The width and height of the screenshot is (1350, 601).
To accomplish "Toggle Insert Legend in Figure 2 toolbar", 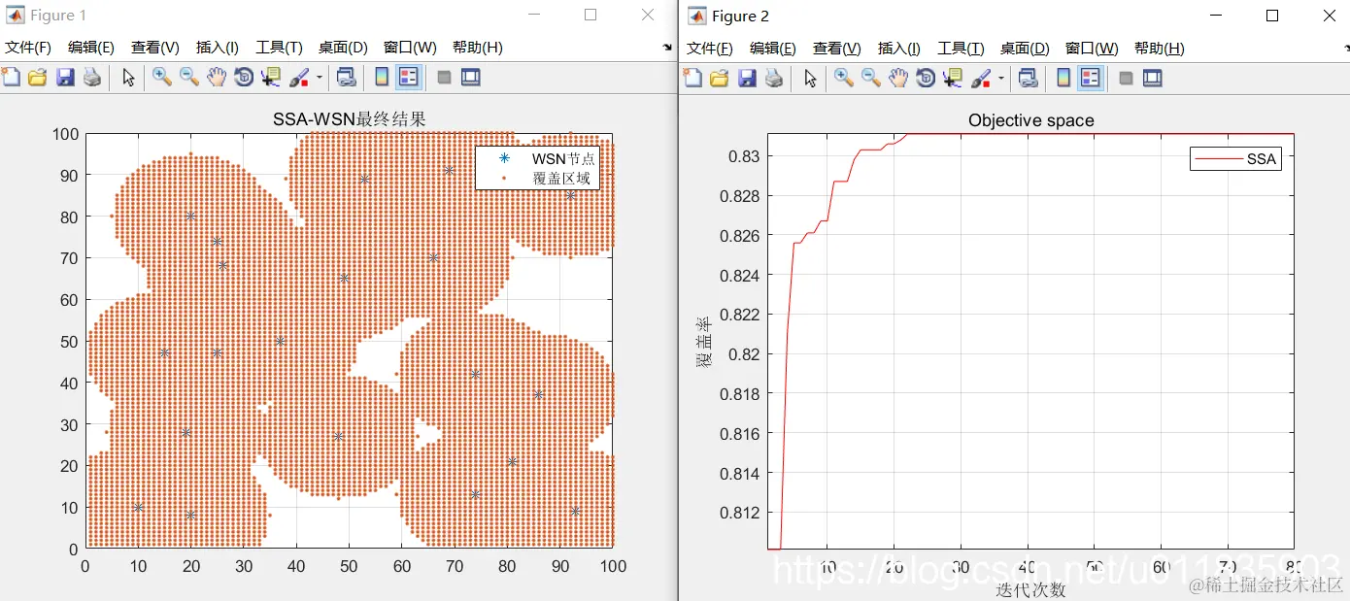I will 1091,79.
